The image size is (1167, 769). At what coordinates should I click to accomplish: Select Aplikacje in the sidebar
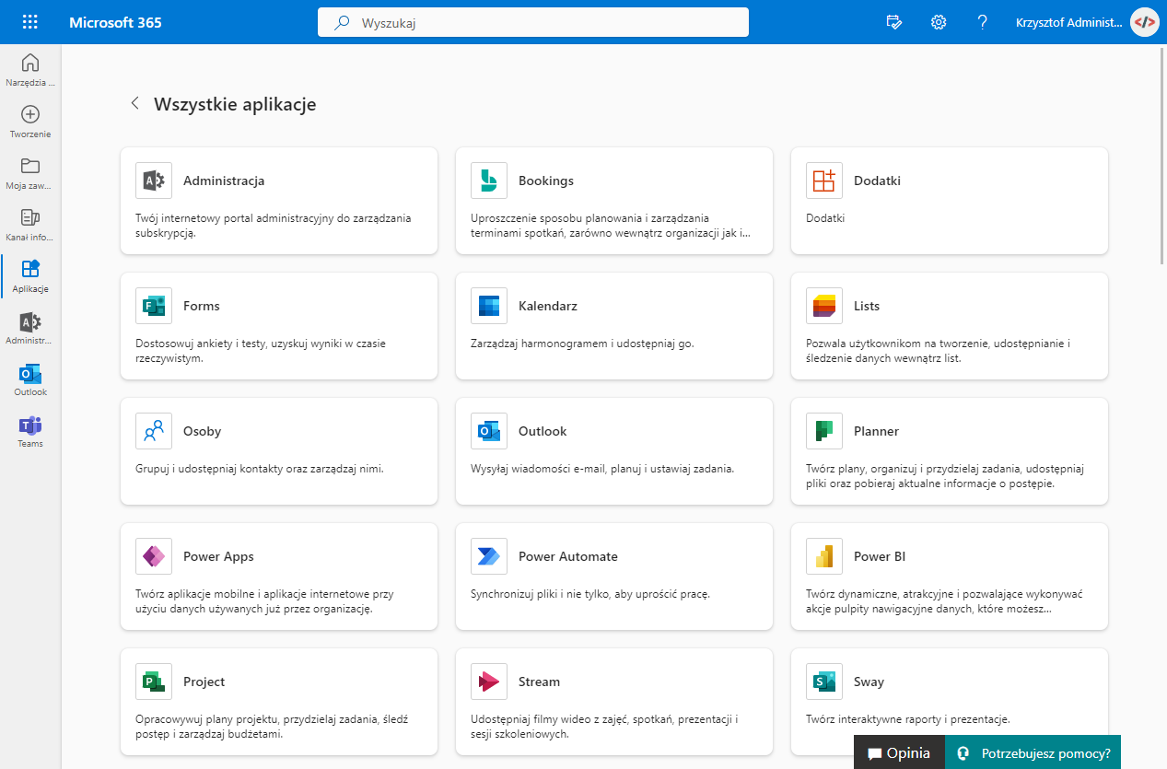tap(30, 275)
